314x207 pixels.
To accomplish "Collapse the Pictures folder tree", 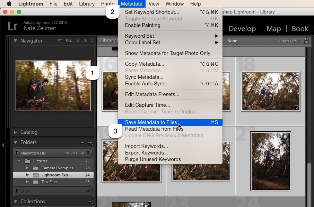I will 19,161.
